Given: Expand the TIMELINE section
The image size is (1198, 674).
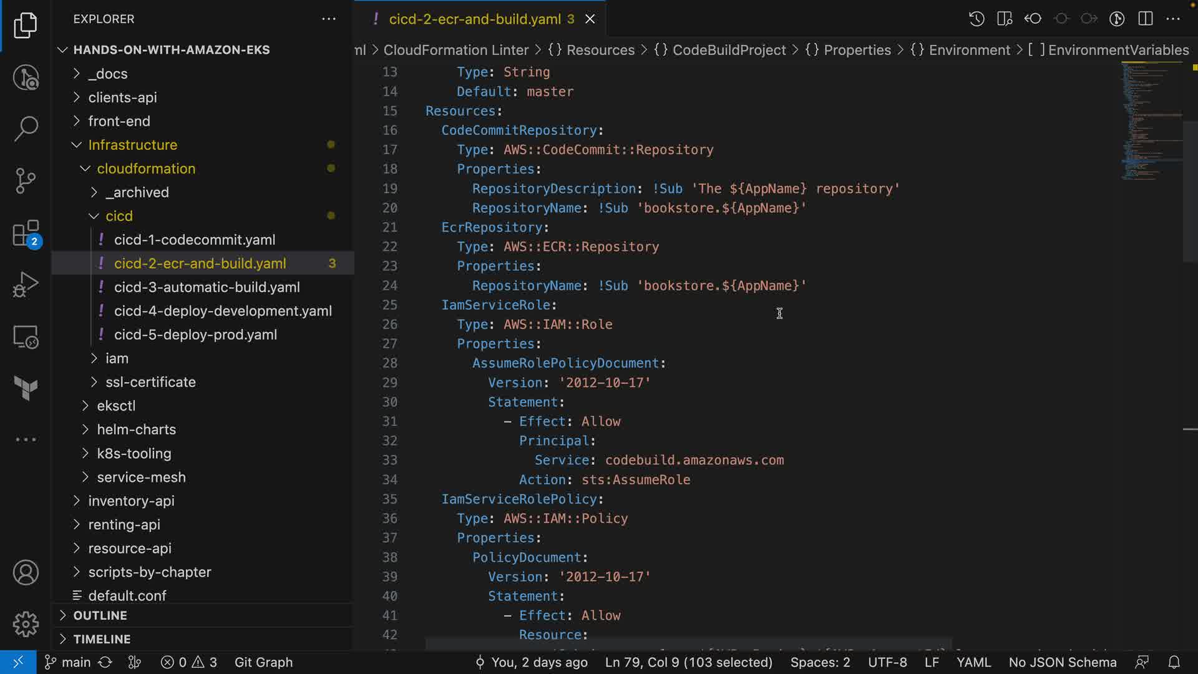Looking at the screenshot, I should click(102, 639).
